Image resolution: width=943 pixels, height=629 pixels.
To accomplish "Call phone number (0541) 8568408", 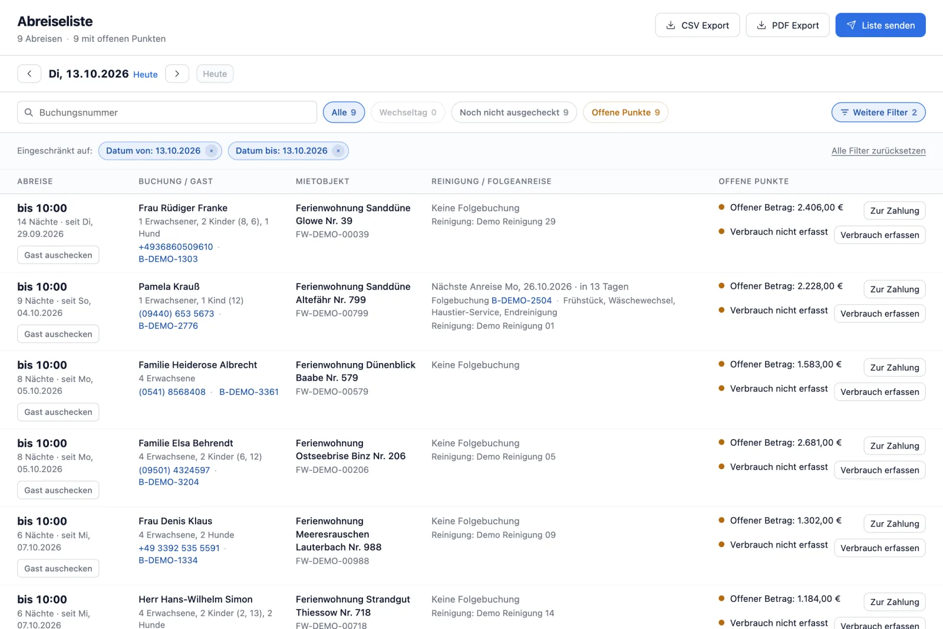I will (172, 391).
